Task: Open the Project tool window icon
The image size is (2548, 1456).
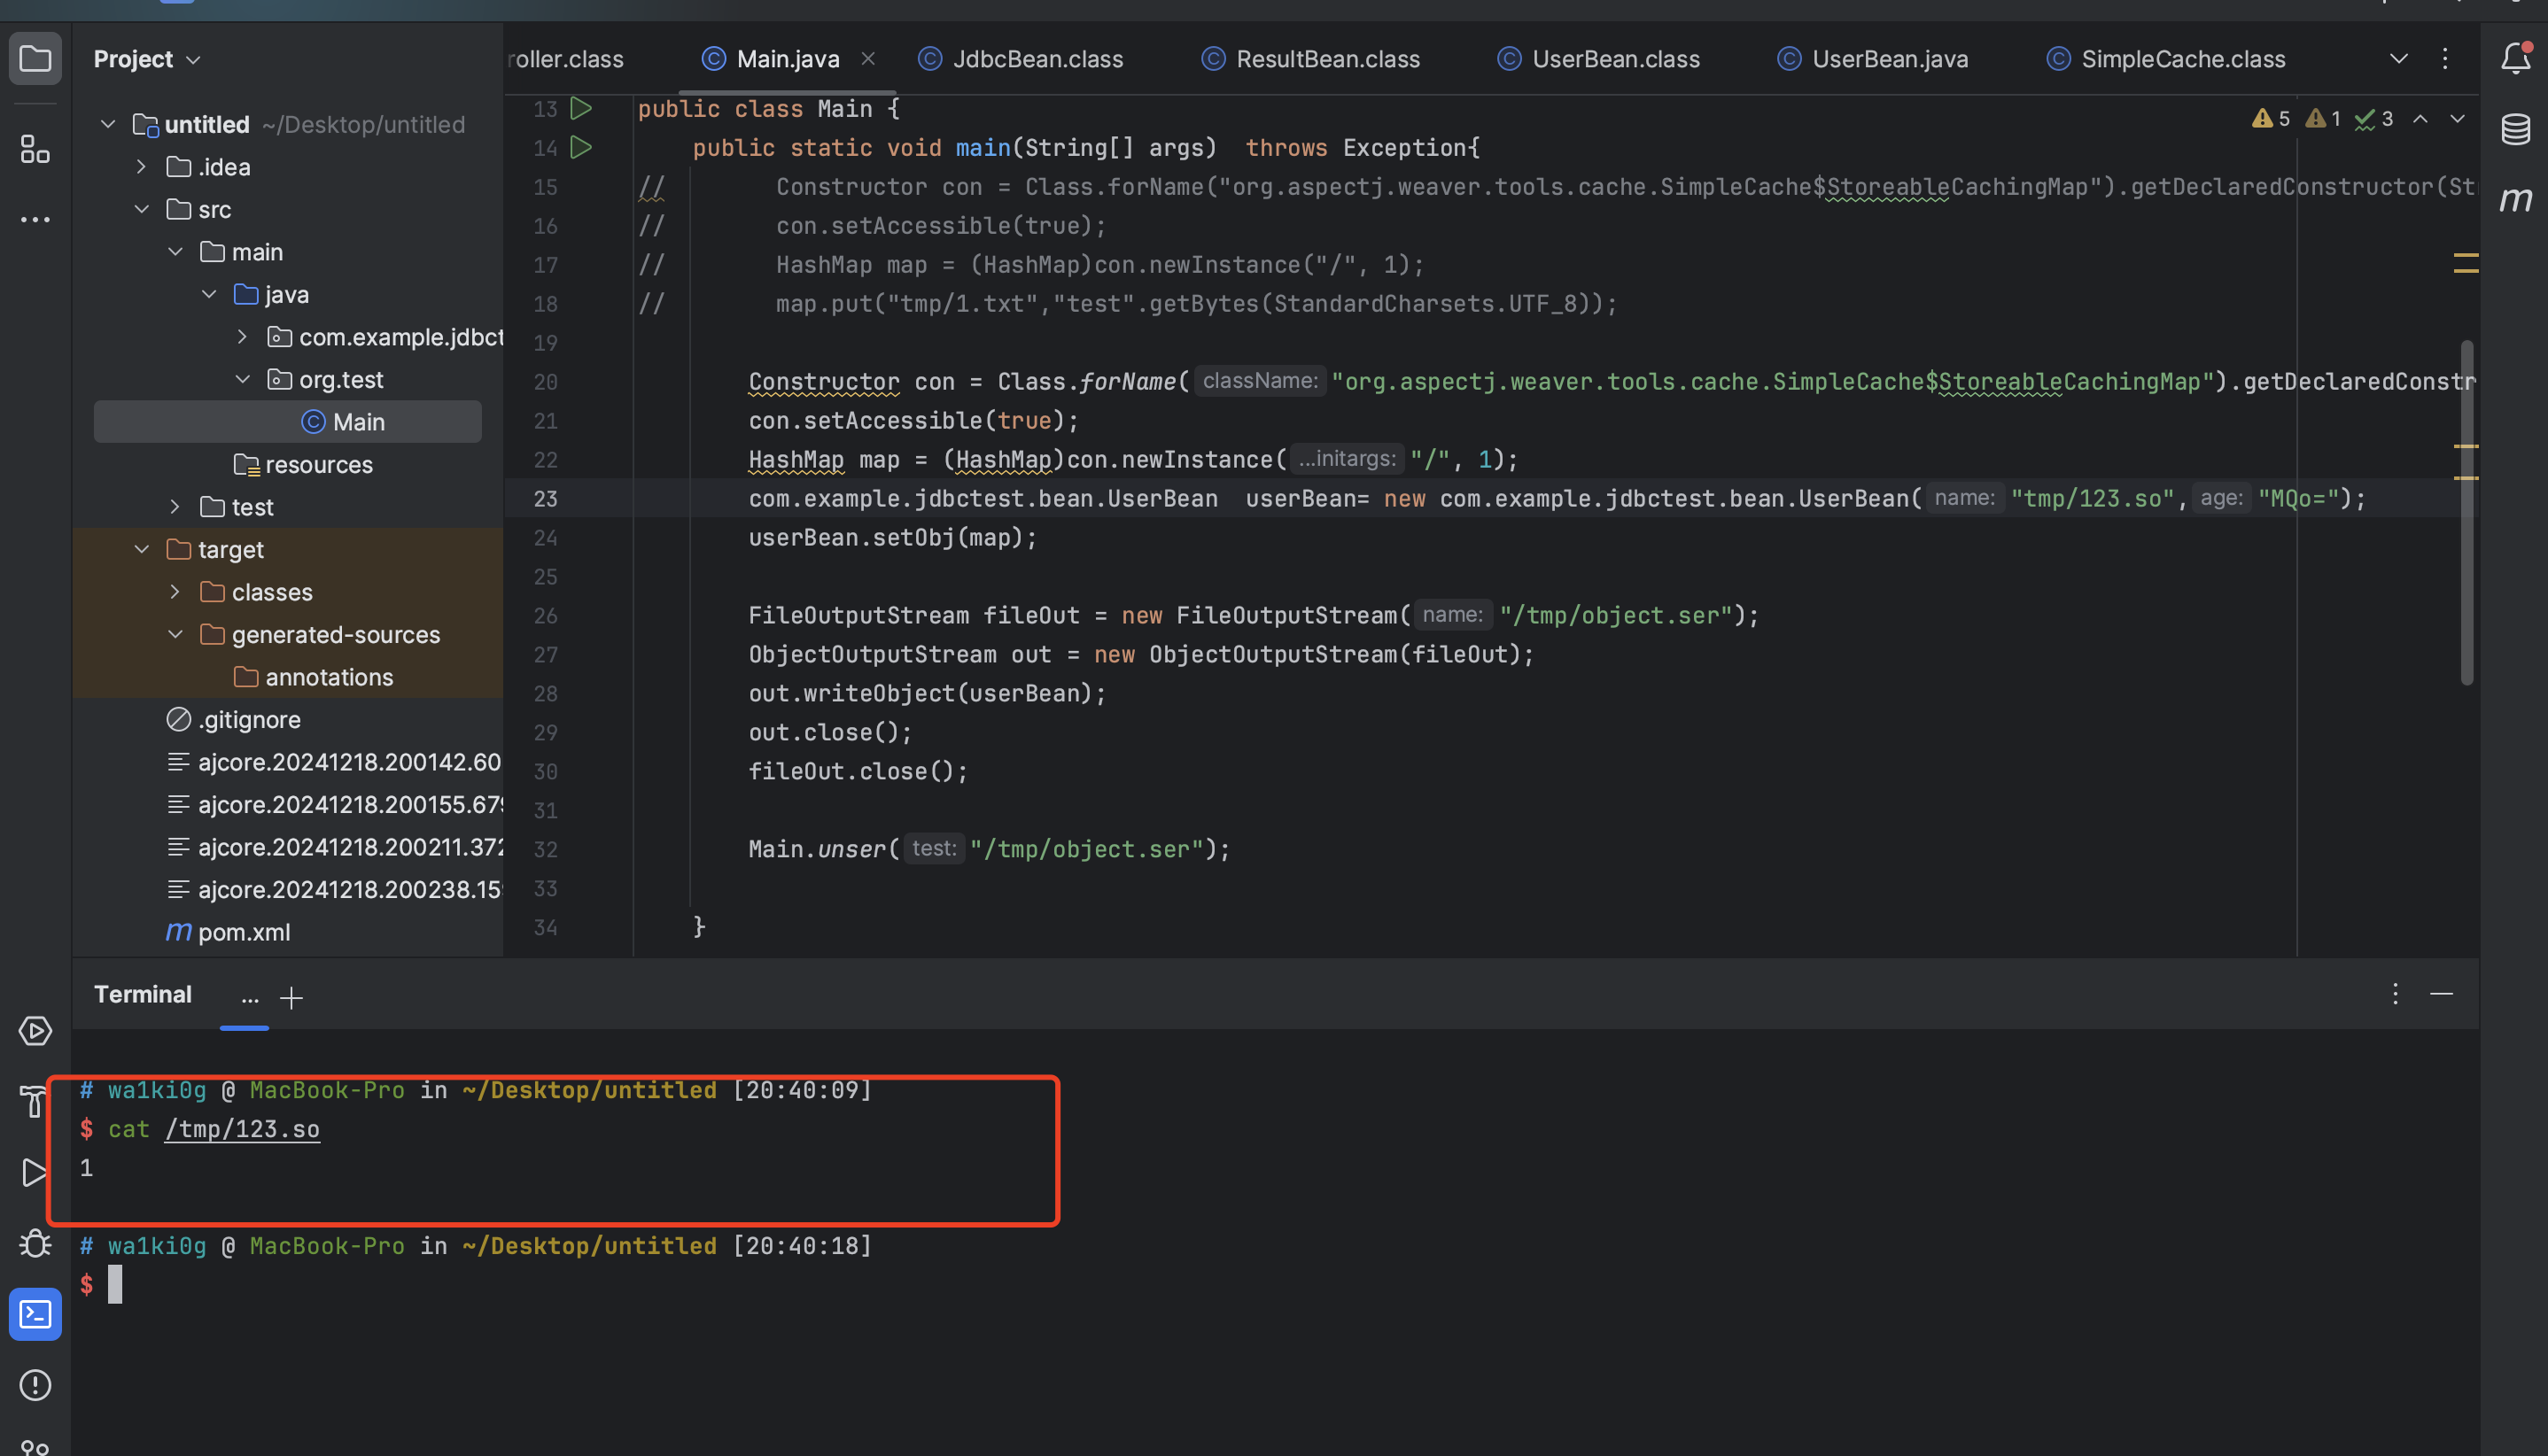Action: [35, 59]
